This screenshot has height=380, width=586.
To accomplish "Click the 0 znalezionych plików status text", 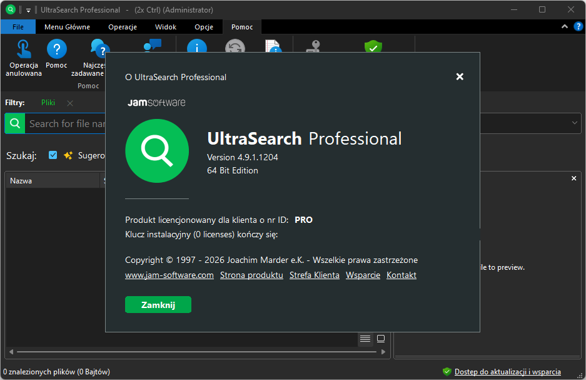I will click(x=56, y=372).
